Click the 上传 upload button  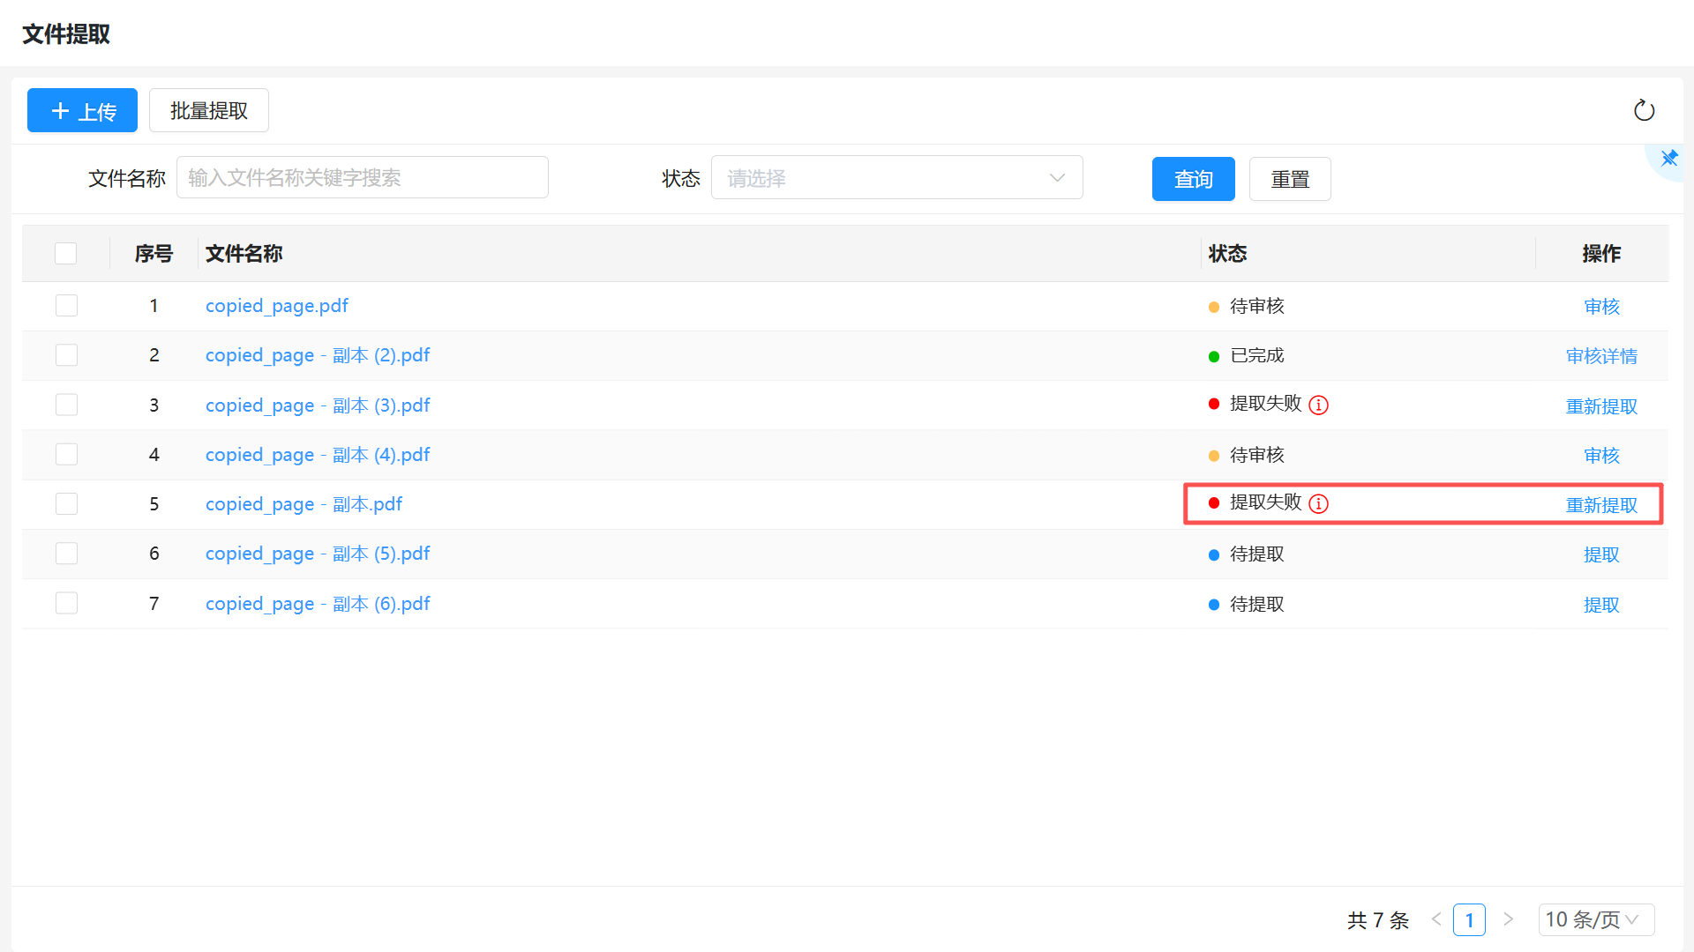pos(82,111)
